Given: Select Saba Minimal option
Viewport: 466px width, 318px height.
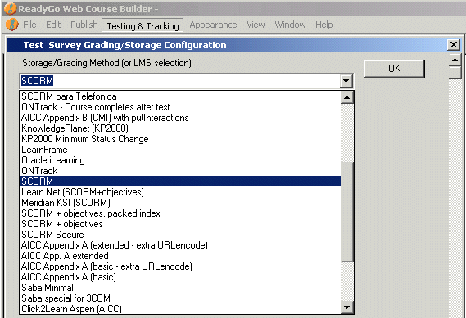Looking at the screenshot, I should [180, 288].
